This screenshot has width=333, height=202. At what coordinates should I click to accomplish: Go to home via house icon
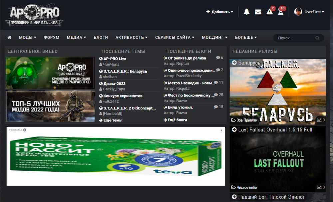9,37
